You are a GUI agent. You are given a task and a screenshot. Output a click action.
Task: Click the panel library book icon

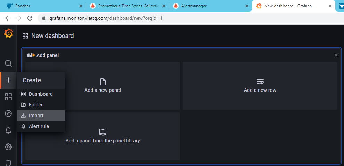click(103, 132)
